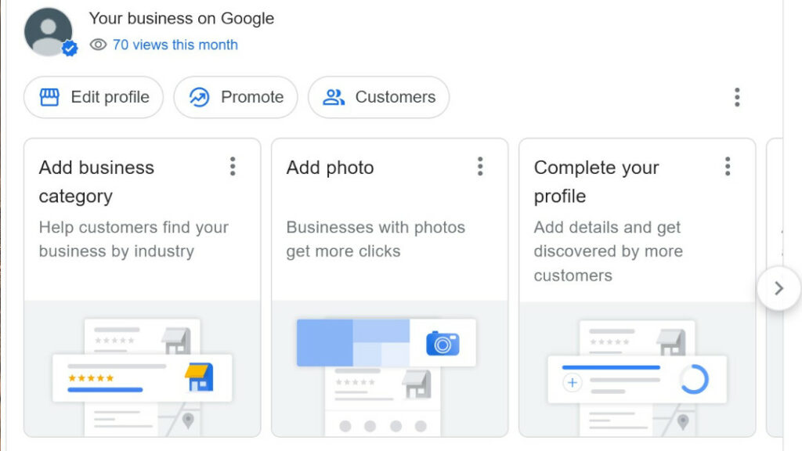Click the people icon in Customers
The height and width of the screenshot is (451, 802).
(x=334, y=97)
